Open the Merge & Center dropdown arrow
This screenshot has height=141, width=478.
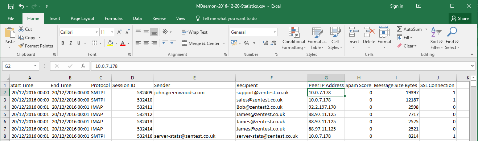[224, 43]
